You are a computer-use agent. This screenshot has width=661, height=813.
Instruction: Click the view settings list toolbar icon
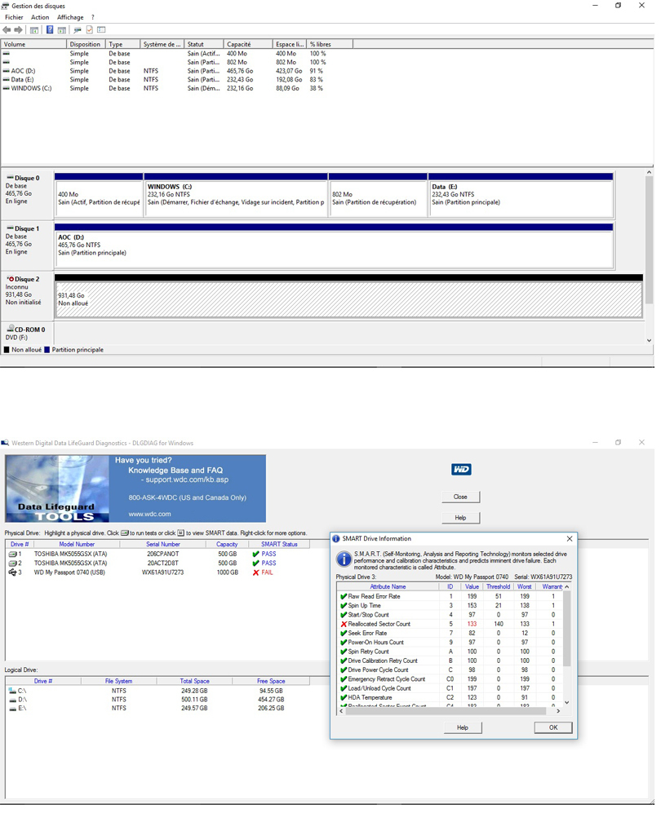[x=101, y=30]
